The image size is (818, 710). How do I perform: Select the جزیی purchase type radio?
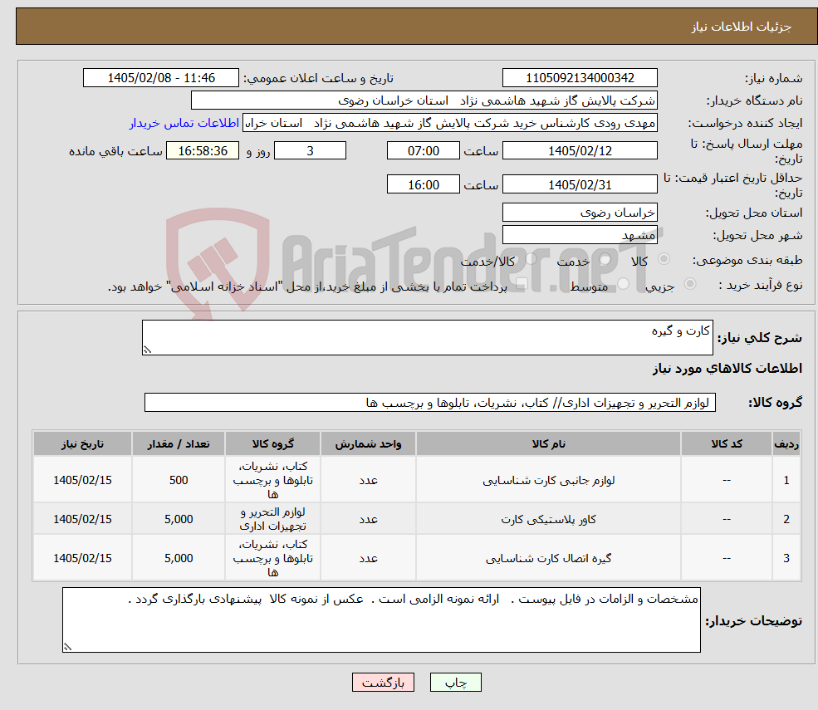689,284
